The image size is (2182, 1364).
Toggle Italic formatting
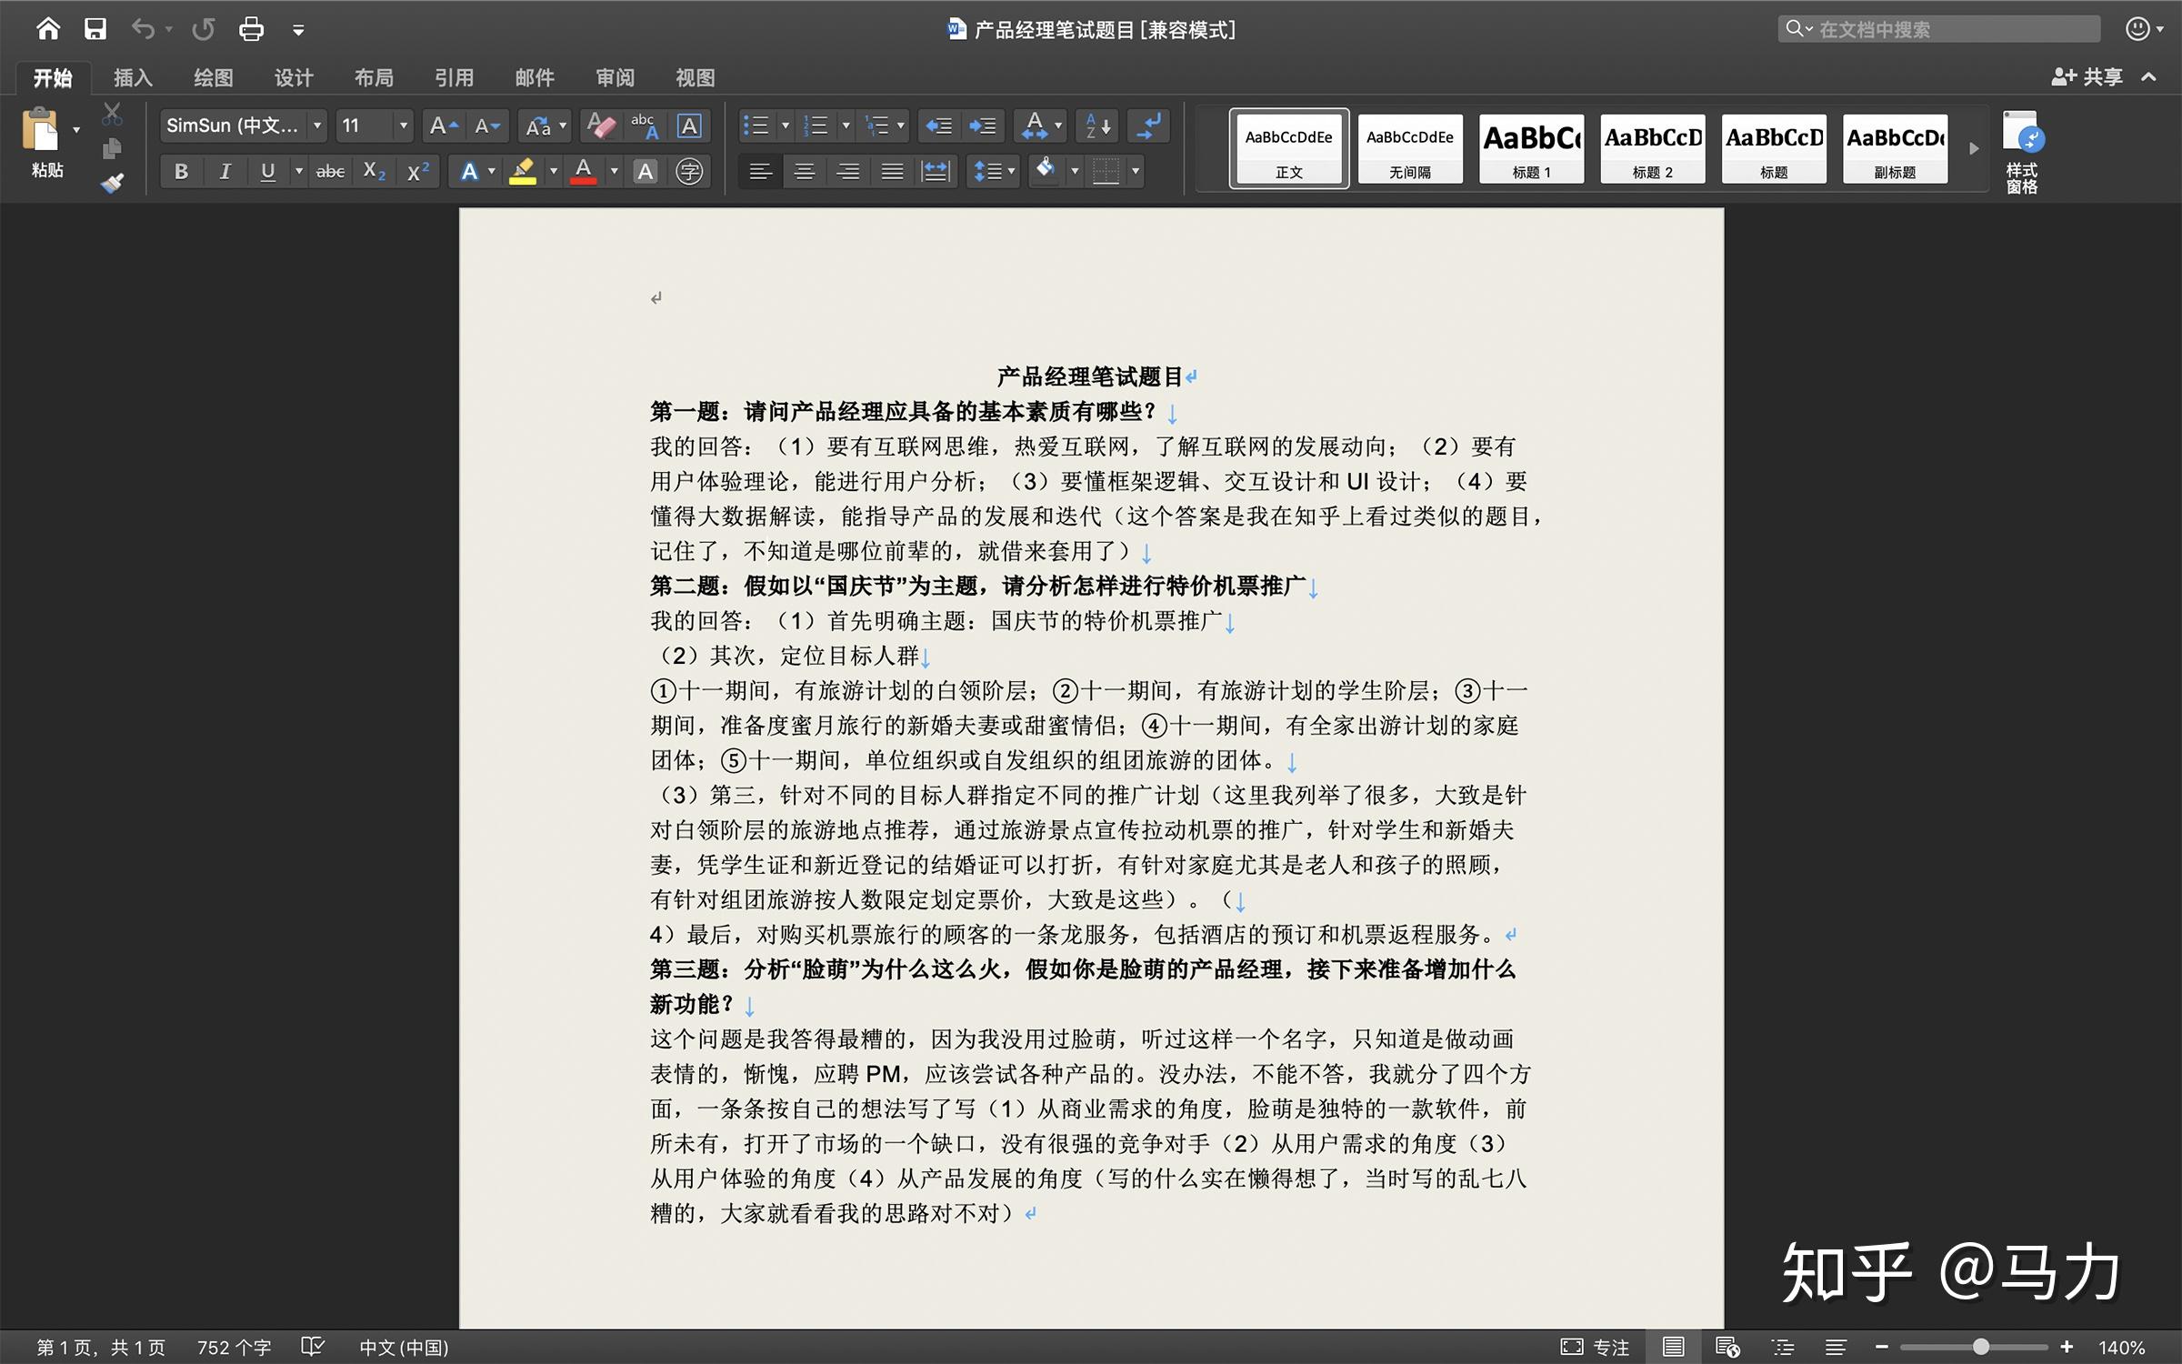click(x=225, y=171)
